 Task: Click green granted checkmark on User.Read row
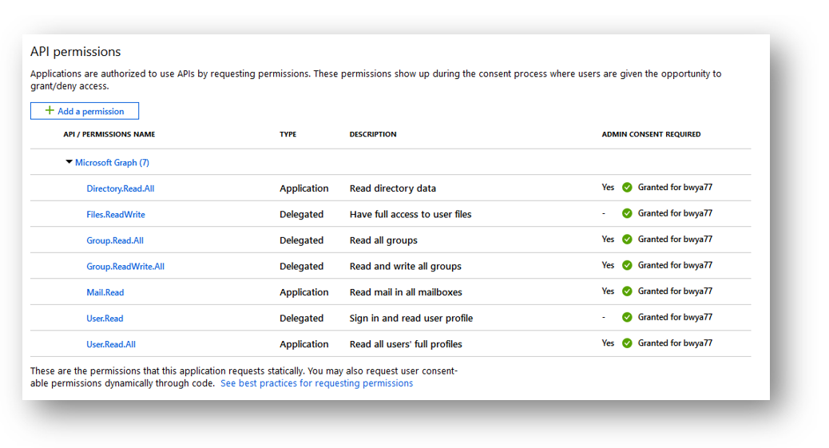627,317
